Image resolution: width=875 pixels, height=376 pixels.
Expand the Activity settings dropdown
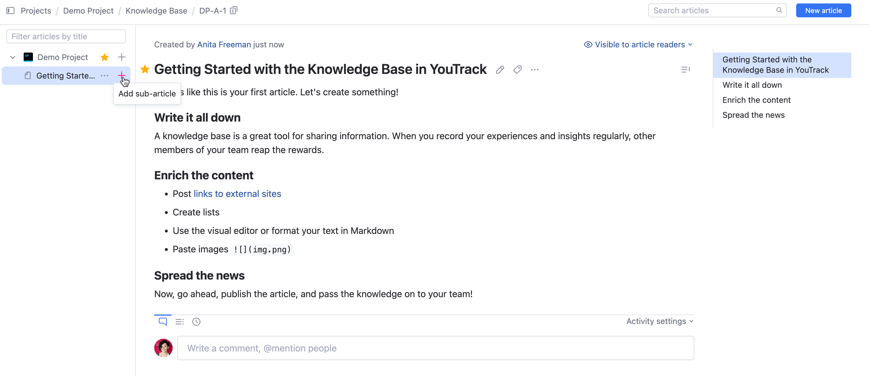(x=660, y=321)
